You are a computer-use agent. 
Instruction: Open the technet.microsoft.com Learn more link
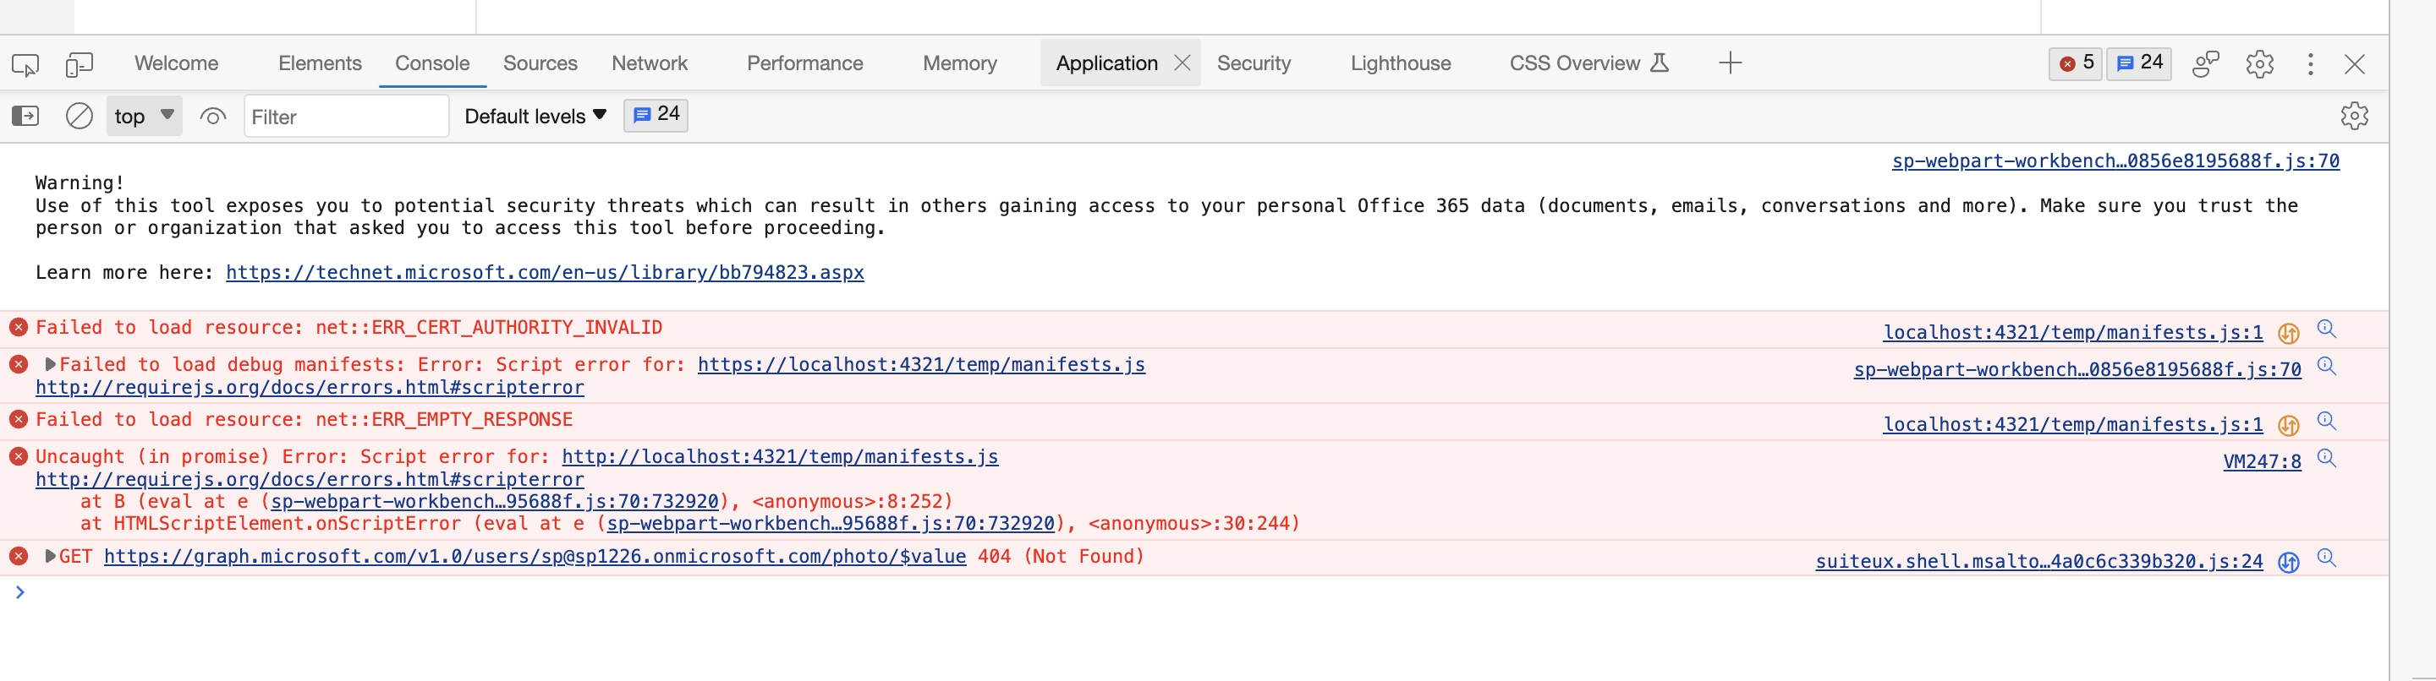click(x=545, y=273)
